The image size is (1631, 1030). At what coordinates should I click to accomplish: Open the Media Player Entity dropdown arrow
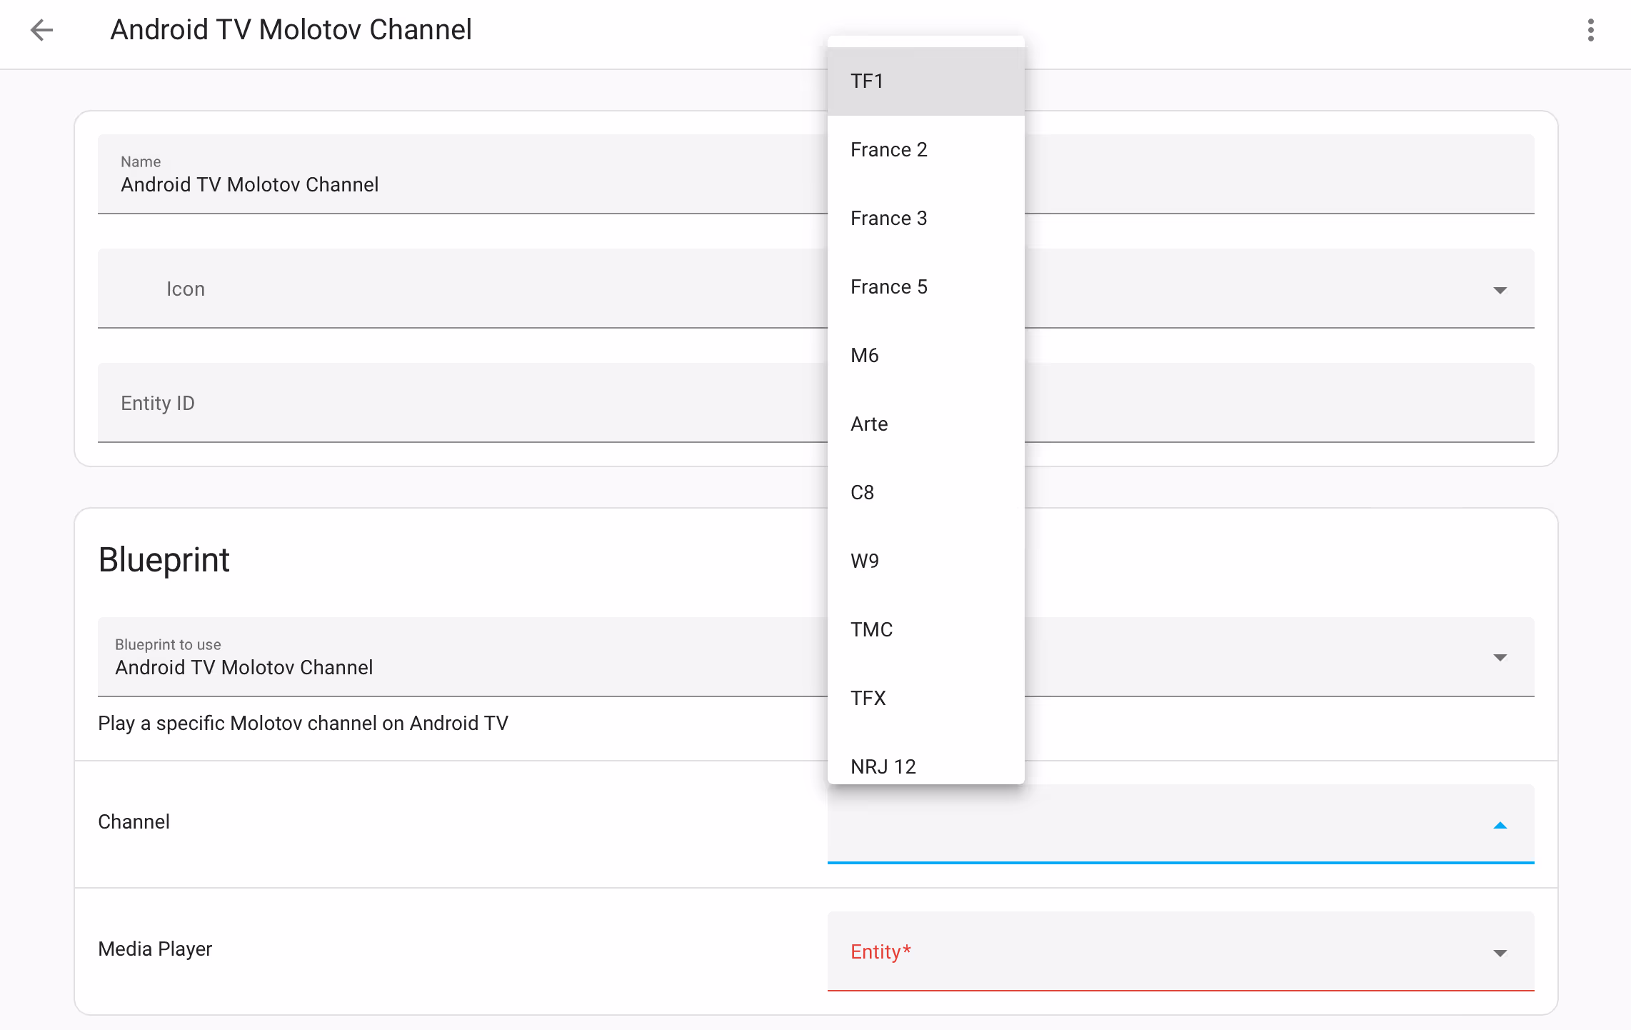[x=1500, y=953]
